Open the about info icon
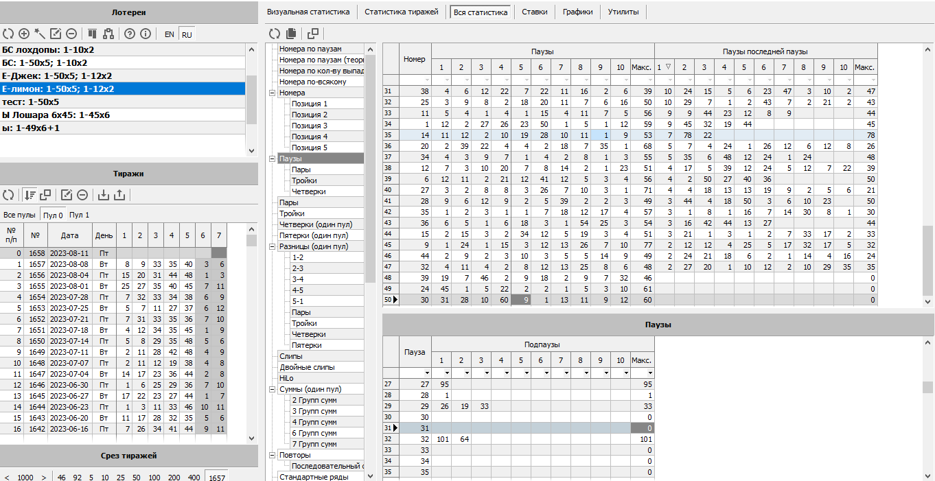Image resolution: width=935 pixels, height=481 pixels. coord(145,34)
